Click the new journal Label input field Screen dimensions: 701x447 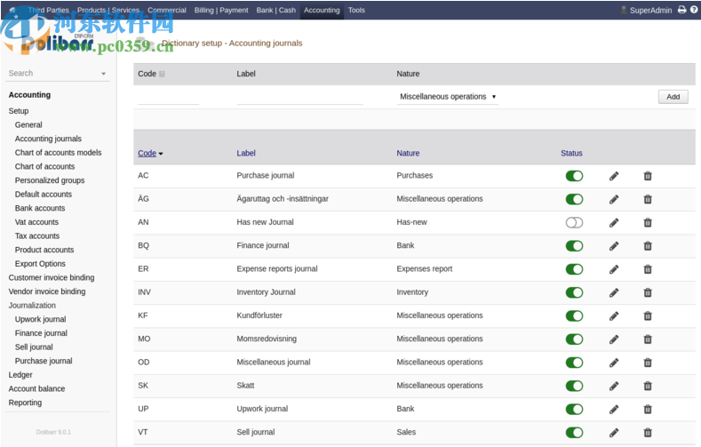point(299,97)
